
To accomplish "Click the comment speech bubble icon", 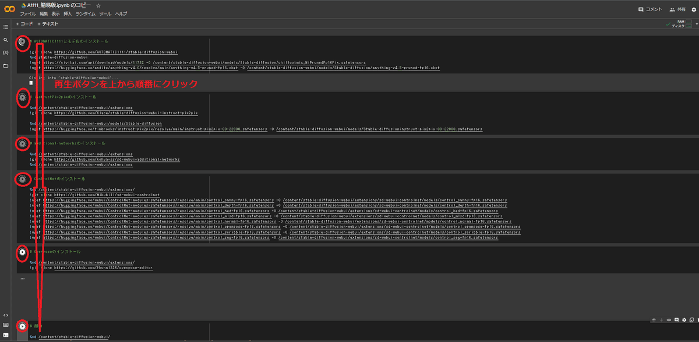I will tap(641, 9).
